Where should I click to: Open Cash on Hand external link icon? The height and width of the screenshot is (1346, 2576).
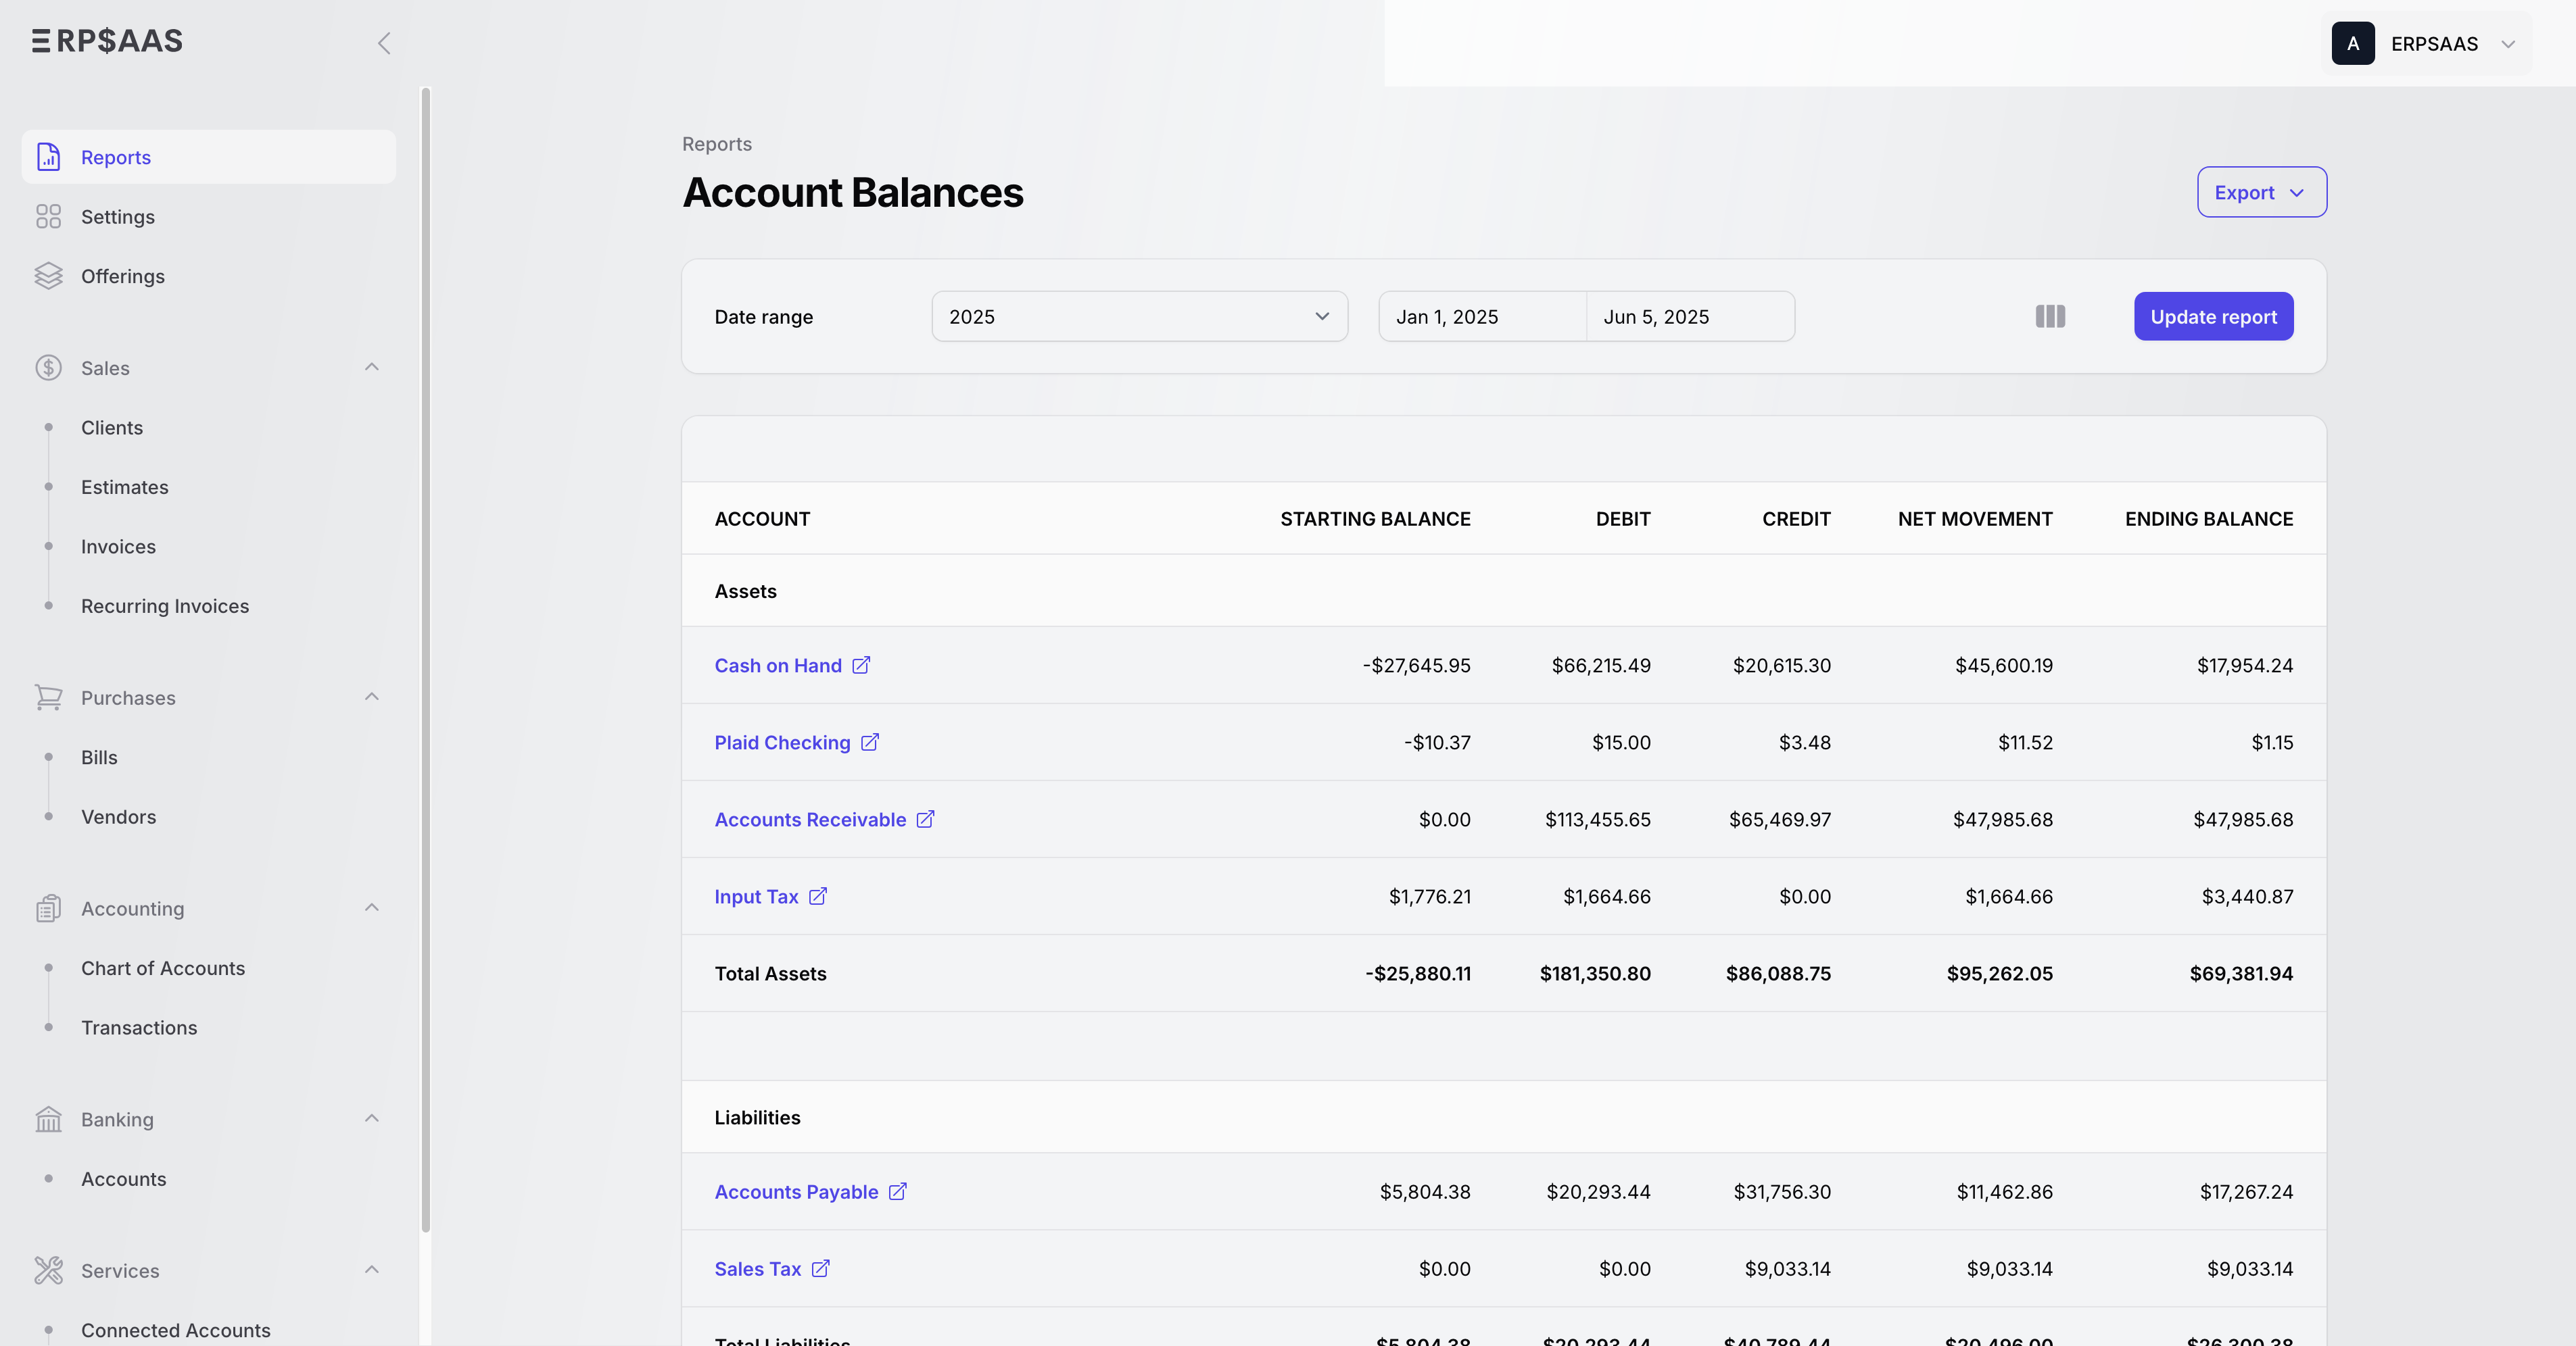(861, 666)
